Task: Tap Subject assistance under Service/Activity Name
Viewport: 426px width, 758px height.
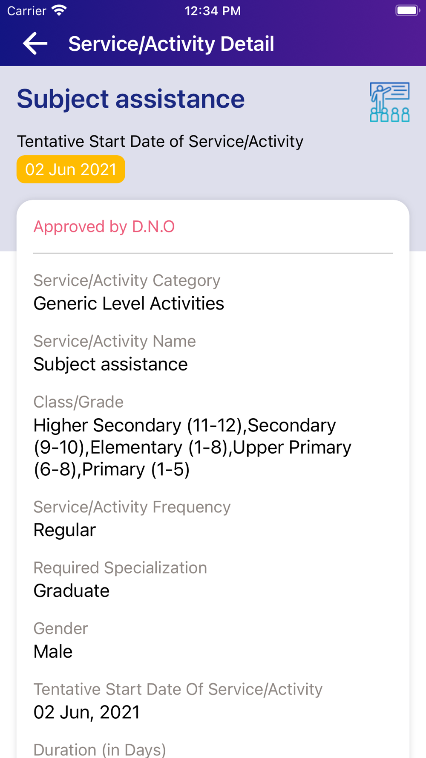Action: pos(110,365)
